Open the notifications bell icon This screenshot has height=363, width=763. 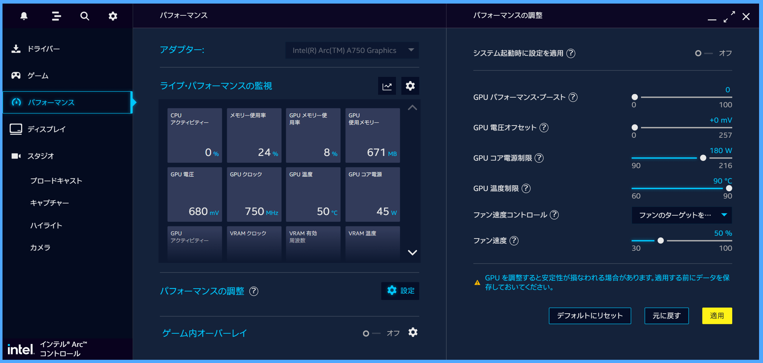coord(24,16)
